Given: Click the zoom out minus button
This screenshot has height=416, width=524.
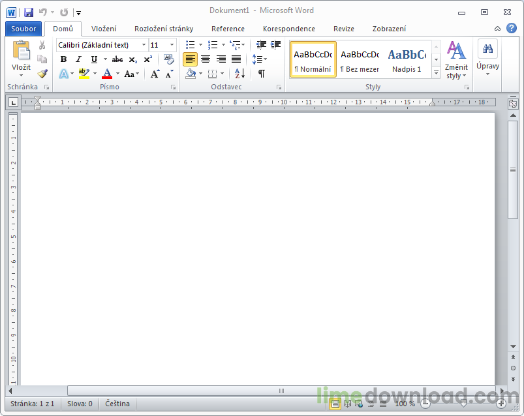Looking at the screenshot, I should coord(425,404).
